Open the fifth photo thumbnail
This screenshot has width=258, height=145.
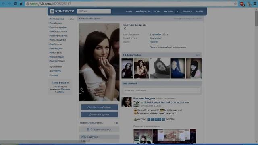(193, 68)
